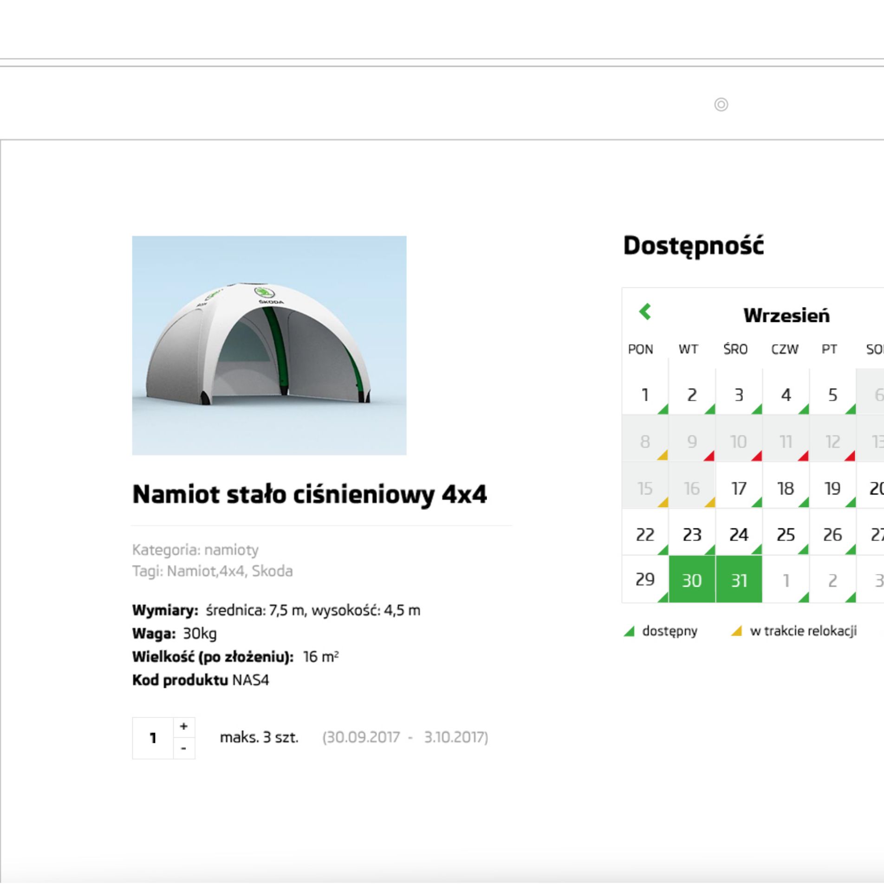Click the 'dostępny' legend entry
The width and height of the screenshot is (884, 884).
pyautogui.click(x=661, y=631)
